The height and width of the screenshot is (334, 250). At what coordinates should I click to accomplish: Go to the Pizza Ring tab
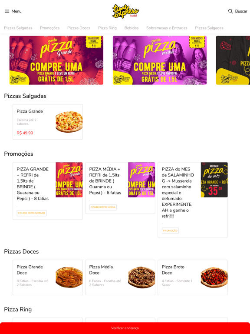coord(107,28)
